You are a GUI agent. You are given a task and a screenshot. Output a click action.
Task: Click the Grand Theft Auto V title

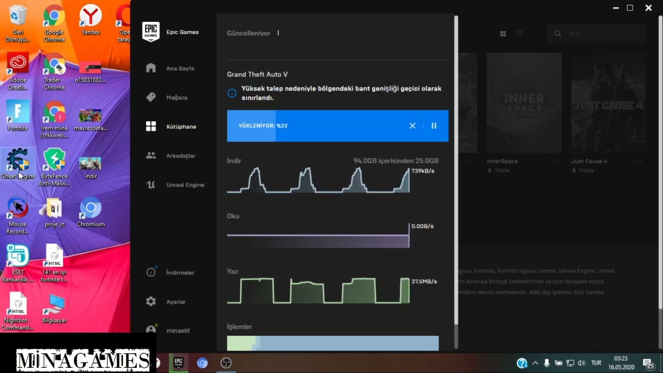click(257, 74)
